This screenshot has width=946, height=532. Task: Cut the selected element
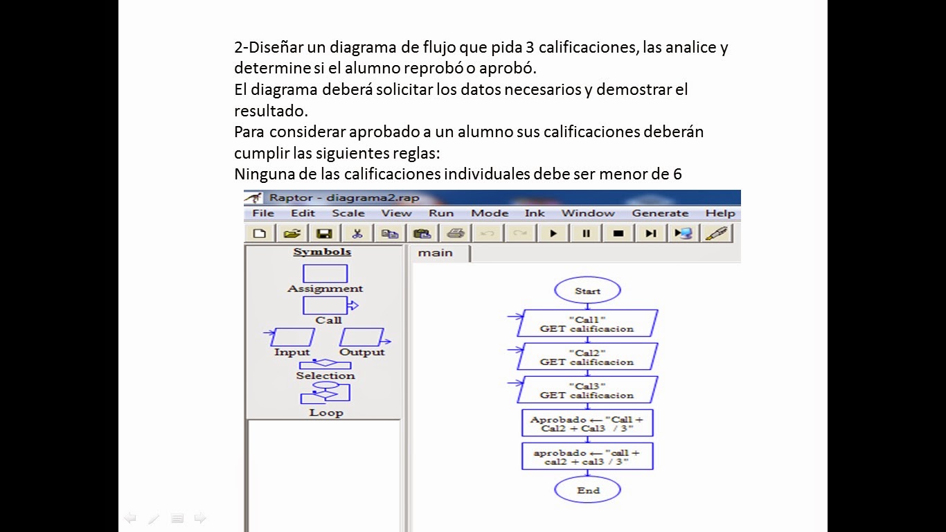point(357,233)
